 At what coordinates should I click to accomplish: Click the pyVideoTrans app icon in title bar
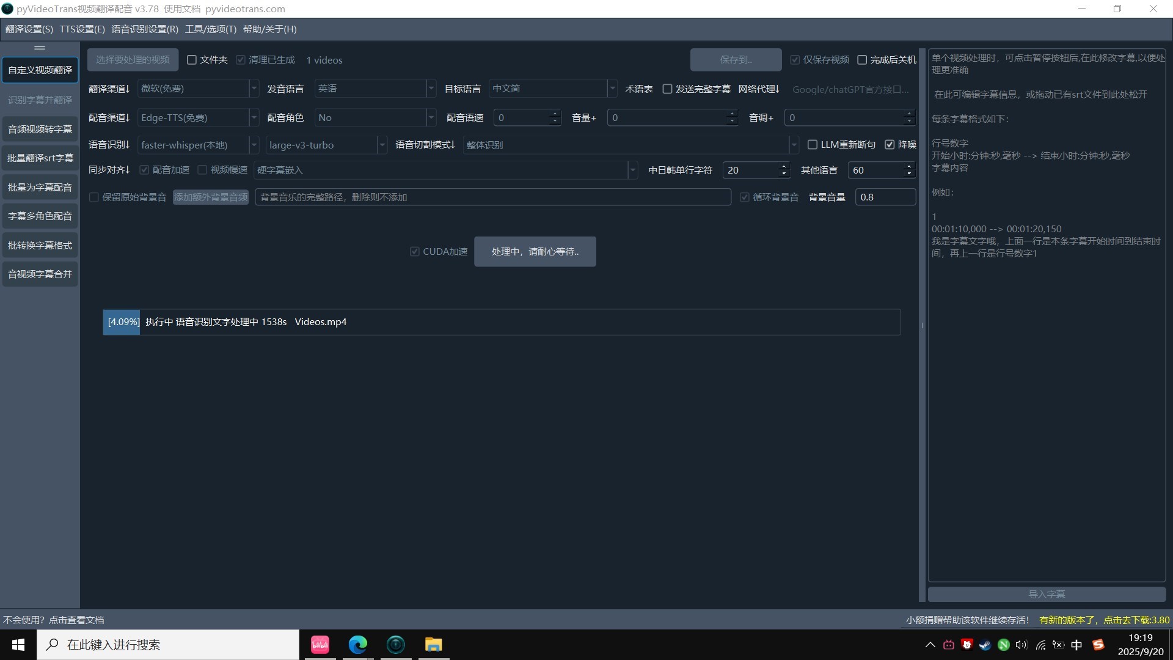7,9
